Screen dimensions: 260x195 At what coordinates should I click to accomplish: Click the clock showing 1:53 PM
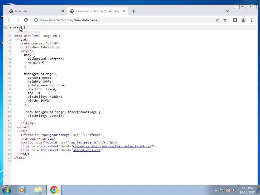[247, 190]
